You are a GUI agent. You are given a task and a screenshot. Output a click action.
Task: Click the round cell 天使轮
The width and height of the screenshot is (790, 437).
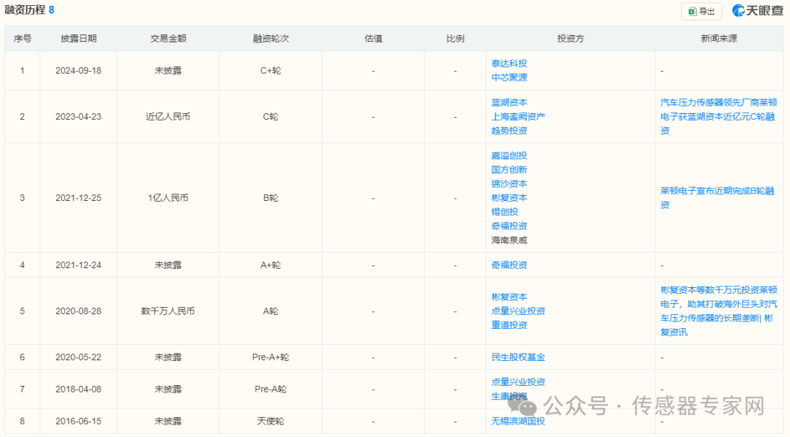pyautogui.click(x=271, y=422)
